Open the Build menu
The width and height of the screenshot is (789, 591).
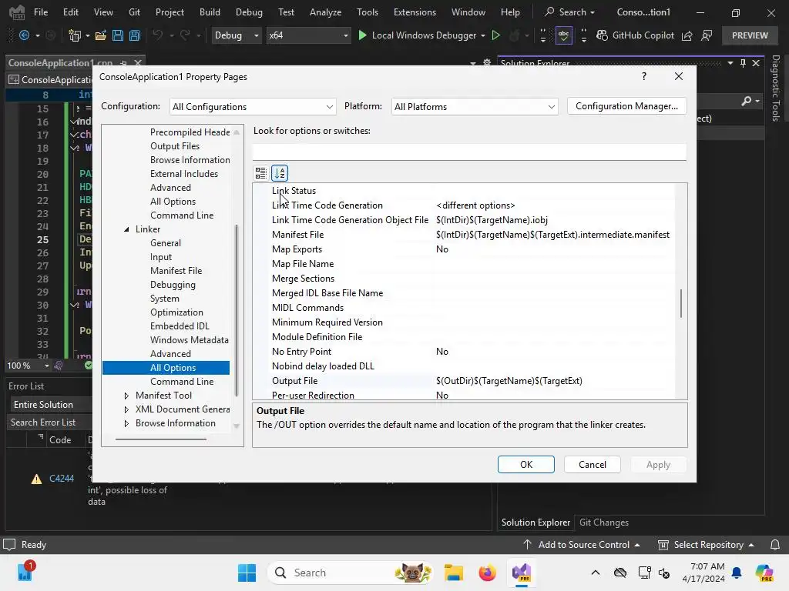point(210,12)
